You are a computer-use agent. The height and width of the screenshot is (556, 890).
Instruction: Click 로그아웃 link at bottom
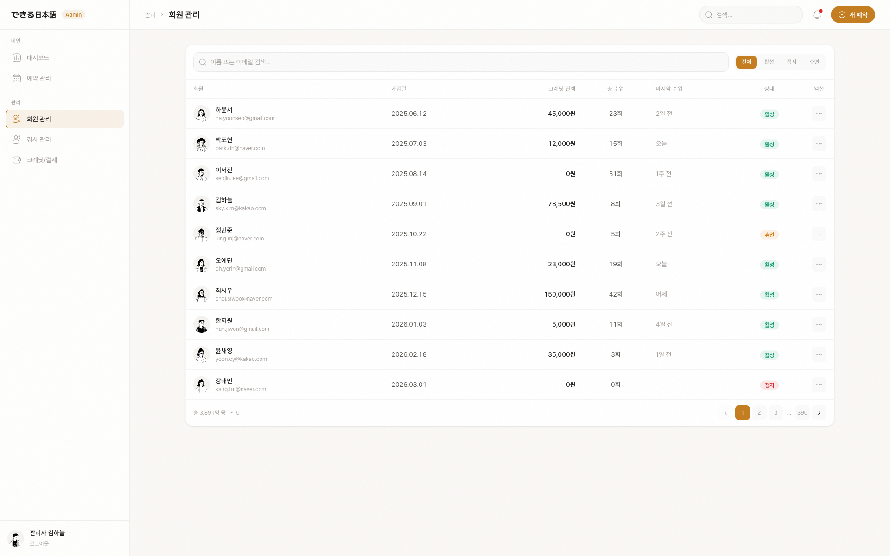click(x=39, y=543)
